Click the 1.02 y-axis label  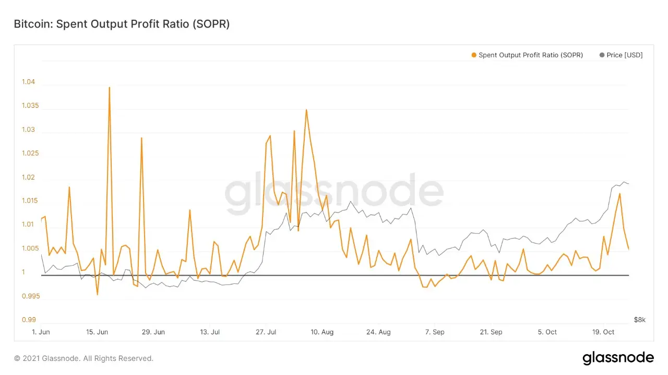pos(28,177)
